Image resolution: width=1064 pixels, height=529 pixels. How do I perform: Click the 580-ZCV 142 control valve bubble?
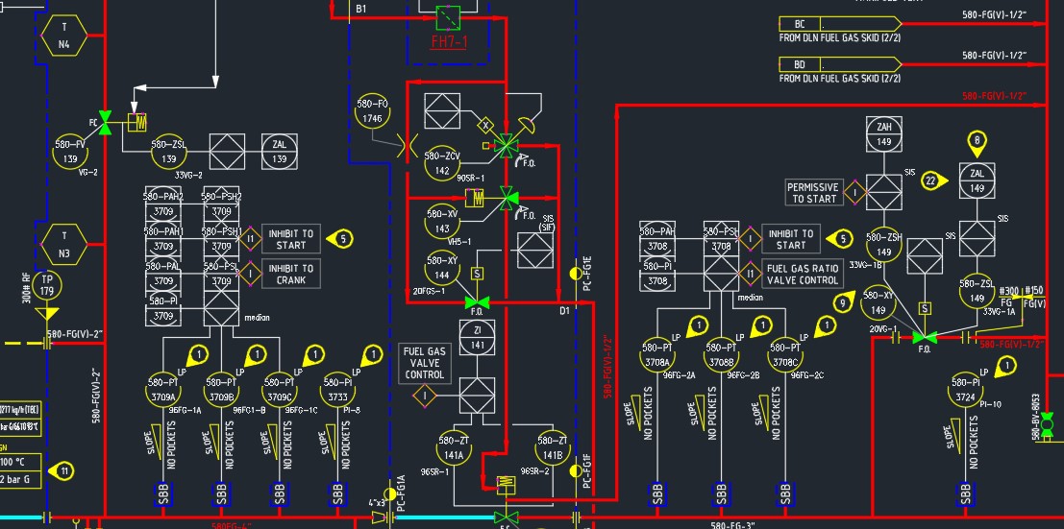(442, 163)
